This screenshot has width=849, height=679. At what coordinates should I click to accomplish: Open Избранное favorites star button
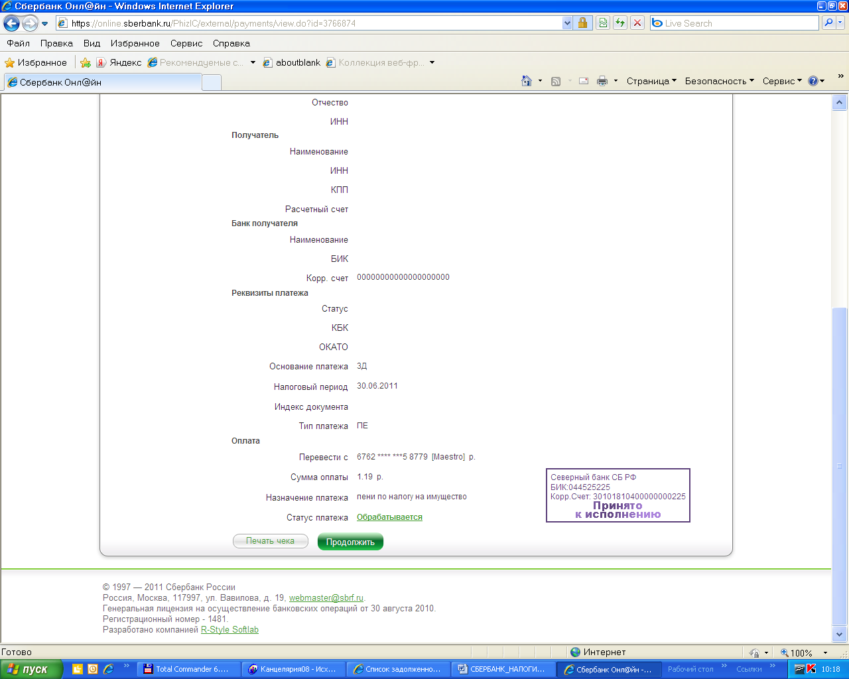tap(36, 62)
